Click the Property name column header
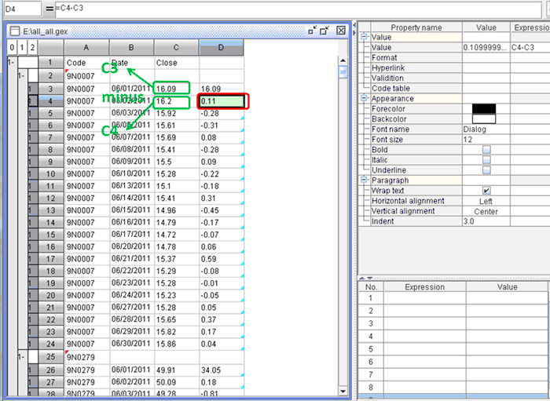 pyautogui.click(x=416, y=27)
